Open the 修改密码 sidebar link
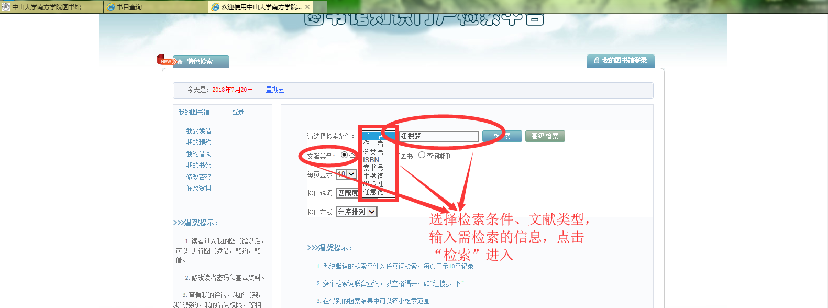The width and height of the screenshot is (828, 308). [x=198, y=177]
